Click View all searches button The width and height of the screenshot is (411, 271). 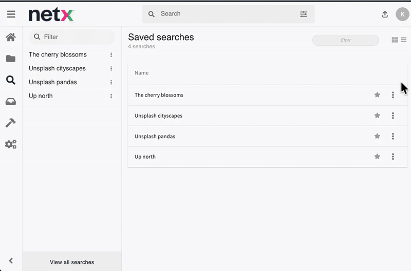pyautogui.click(x=72, y=262)
